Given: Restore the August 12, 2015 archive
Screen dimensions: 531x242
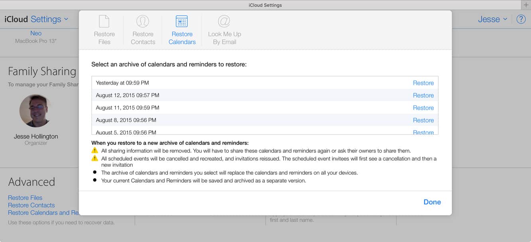Looking at the screenshot, I should click(423, 95).
